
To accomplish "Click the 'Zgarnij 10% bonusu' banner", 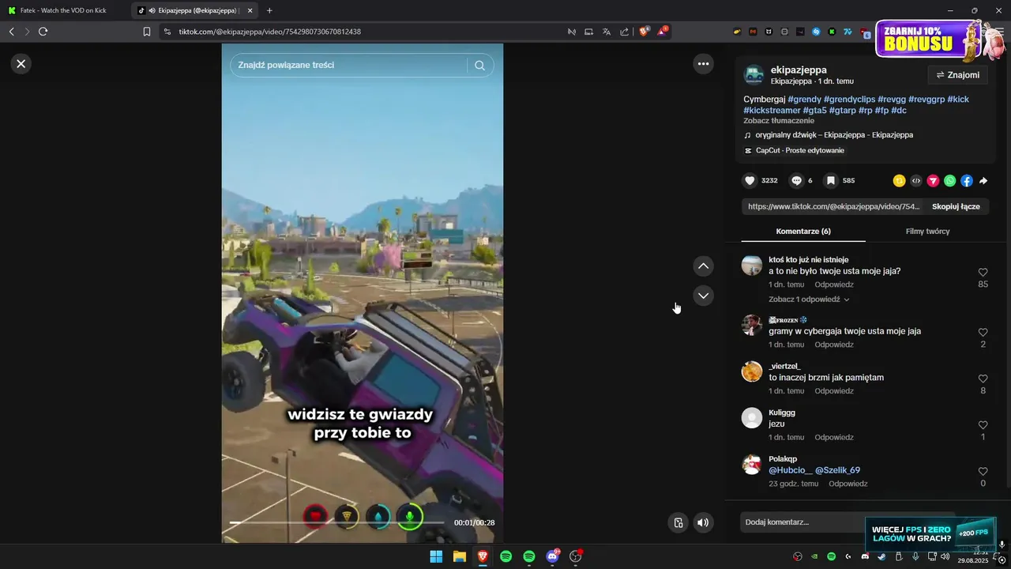I will pos(928,39).
